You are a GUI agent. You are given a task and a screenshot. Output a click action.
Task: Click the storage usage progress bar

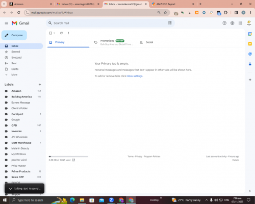(x=68, y=157)
